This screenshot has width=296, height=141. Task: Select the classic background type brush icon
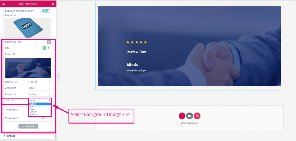coord(49,42)
